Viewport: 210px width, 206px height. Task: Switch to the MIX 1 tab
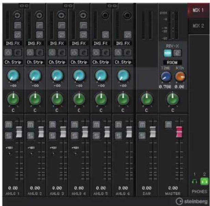click(x=198, y=10)
